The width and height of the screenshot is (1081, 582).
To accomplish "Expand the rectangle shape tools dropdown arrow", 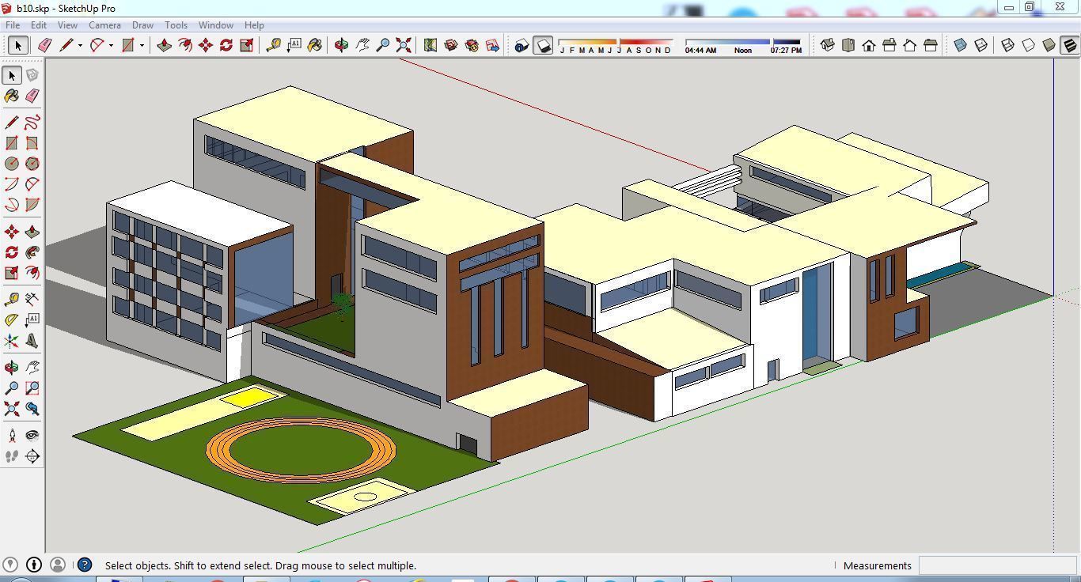I will point(142,46).
